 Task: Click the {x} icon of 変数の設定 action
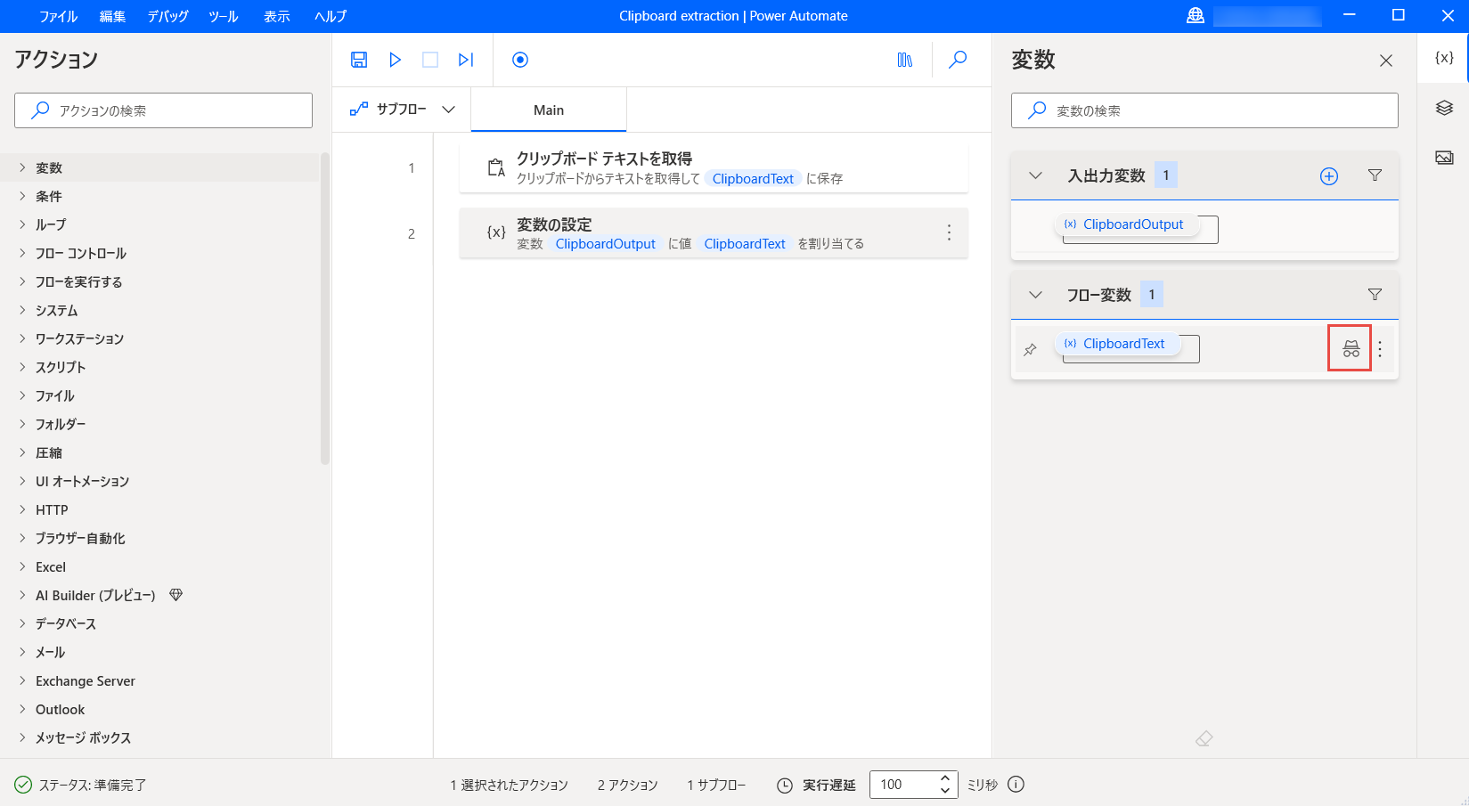496,232
